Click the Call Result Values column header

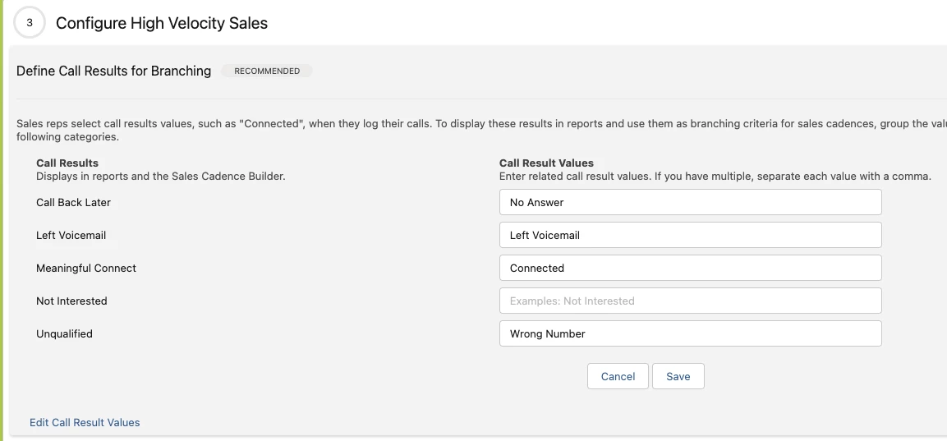coord(546,163)
